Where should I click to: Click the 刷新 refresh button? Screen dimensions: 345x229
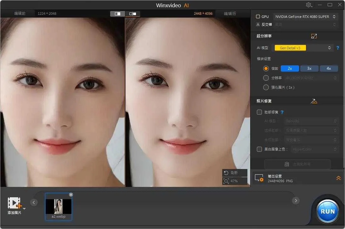click(x=235, y=173)
